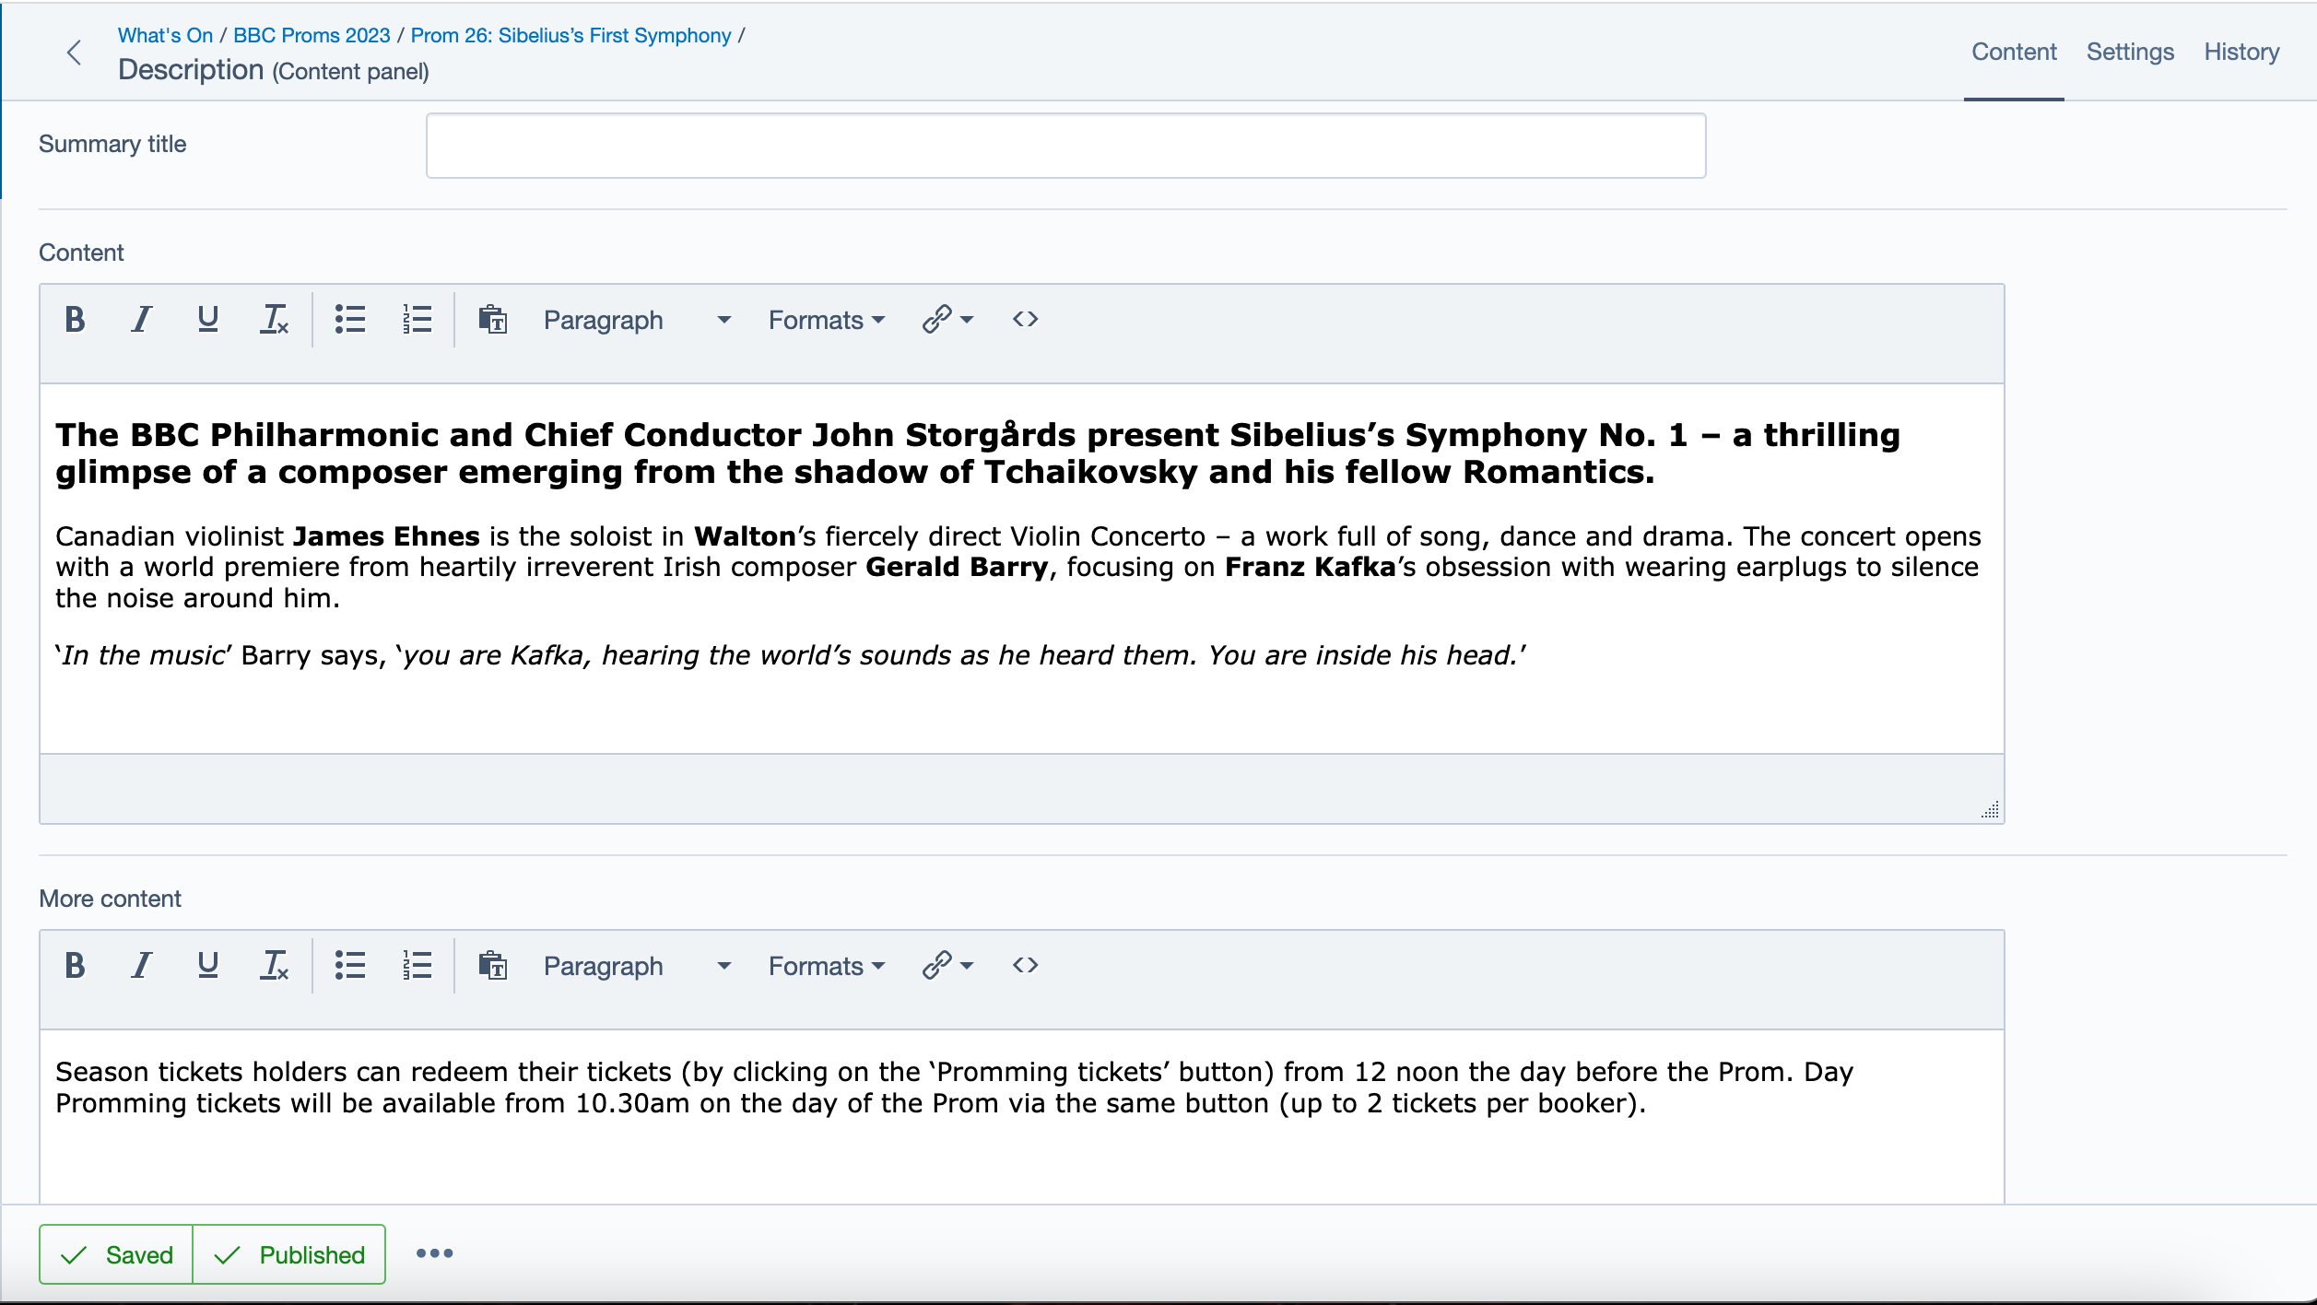This screenshot has width=2317, height=1305.
Task: Open the three-dot more actions menu
Action: click(434, 1253)
